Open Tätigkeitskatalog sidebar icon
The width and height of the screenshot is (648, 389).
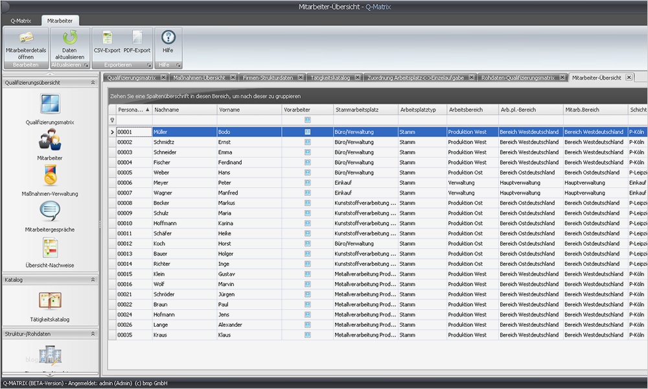[50, 301]
